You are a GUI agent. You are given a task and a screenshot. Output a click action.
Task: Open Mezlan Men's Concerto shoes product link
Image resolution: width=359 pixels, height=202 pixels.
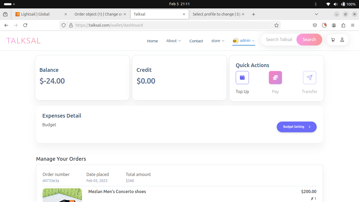[x=117, y=191]
